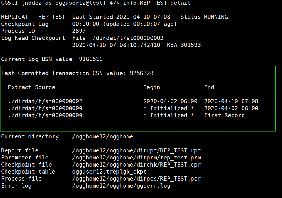The height and width of the screenshot is (198, 282).
Task: Click the Extract Source column header
Action: [32, 87]
